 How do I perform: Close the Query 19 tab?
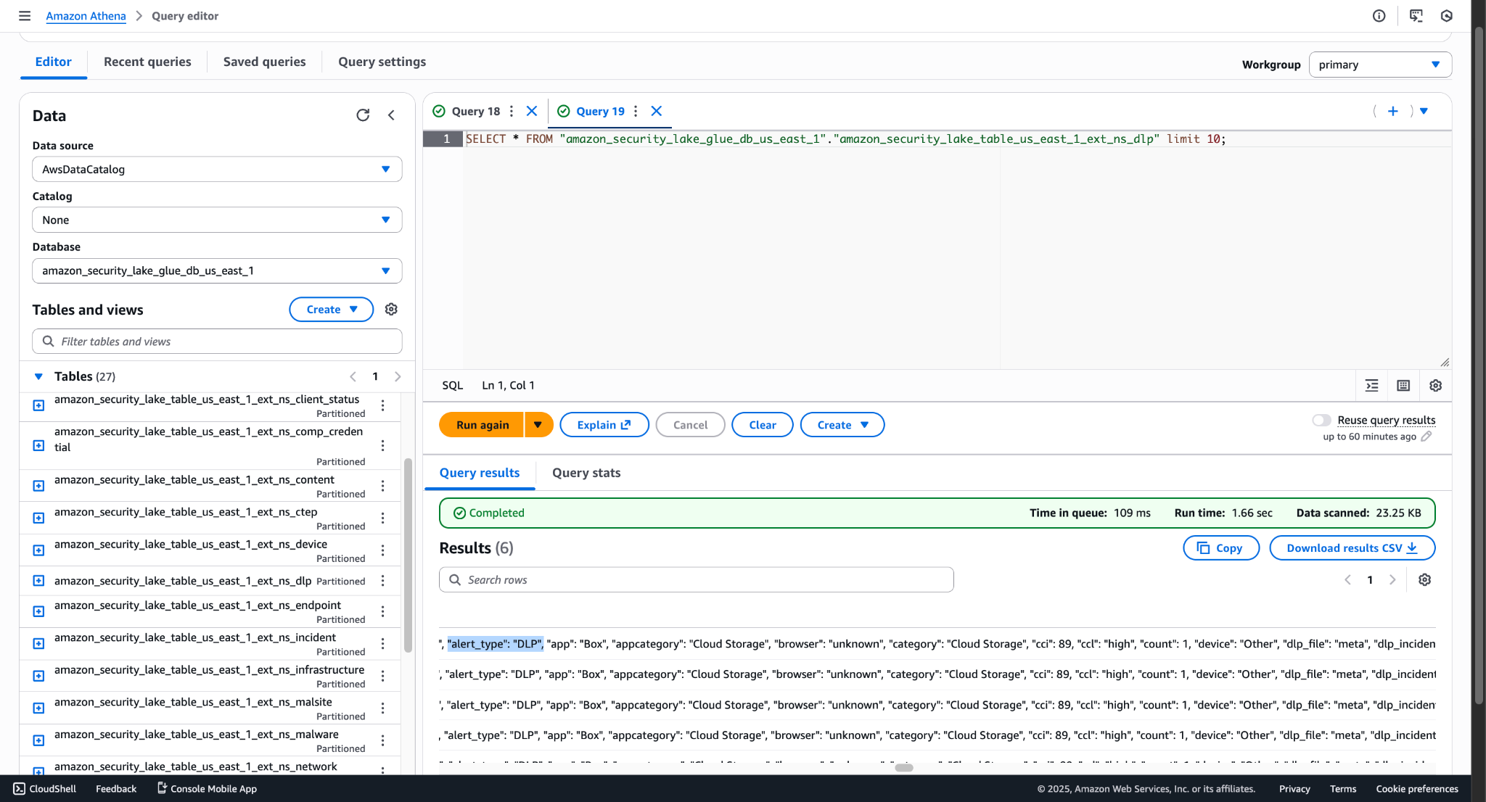(x=657, y=111)
